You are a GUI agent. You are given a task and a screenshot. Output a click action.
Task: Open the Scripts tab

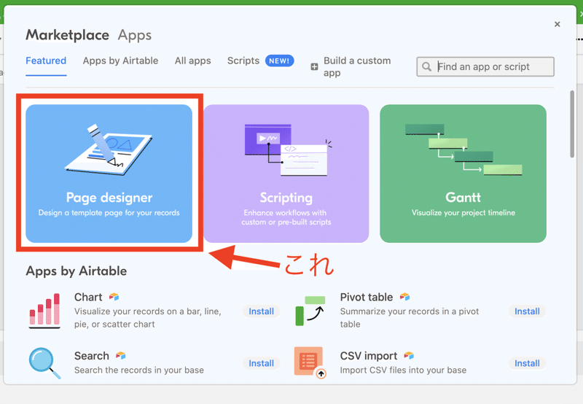(243, 61)
